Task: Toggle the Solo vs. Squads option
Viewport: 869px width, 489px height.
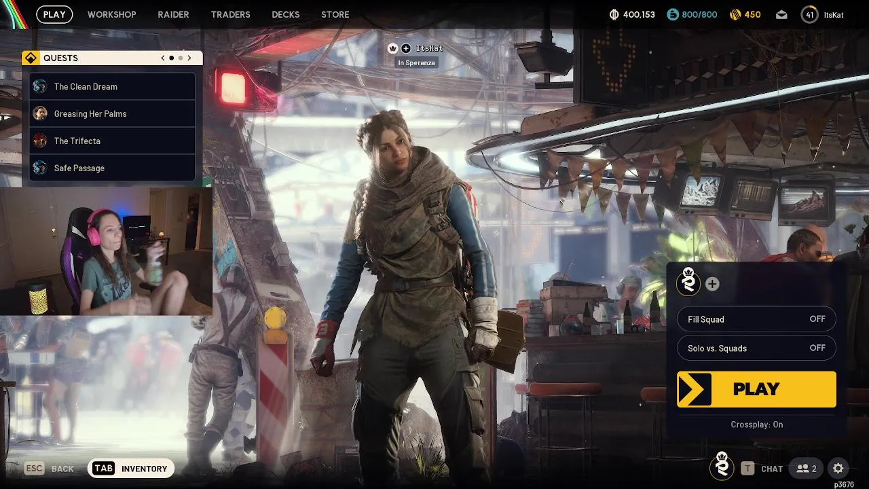Action: pyautogui.click(x=756, y=348)
